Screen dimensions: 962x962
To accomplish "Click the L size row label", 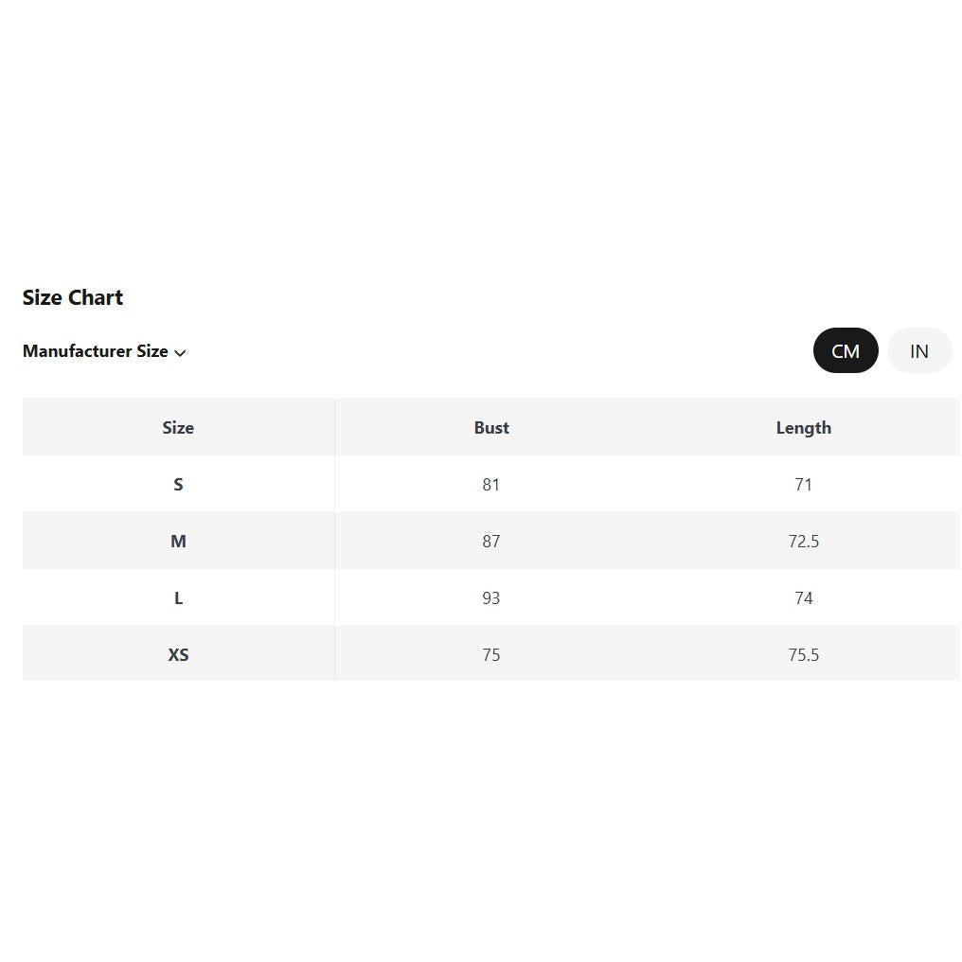I will point(178,598).
